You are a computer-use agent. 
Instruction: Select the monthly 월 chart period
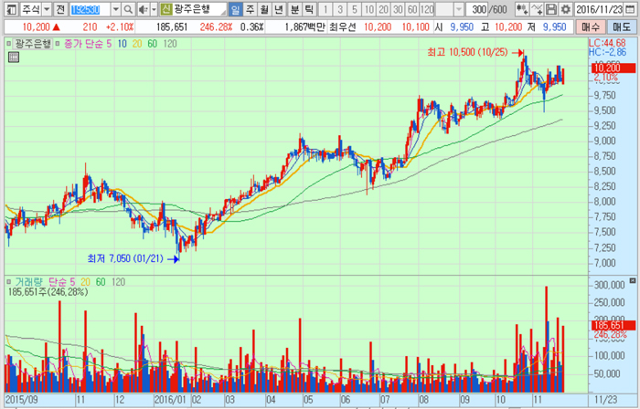click(x=264, y=9)
